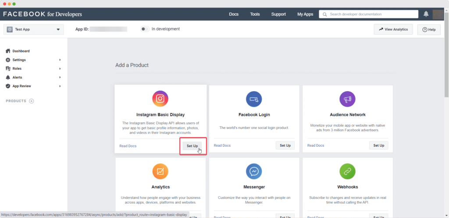449x218 pixels.
Task: Click the App Review shield icon
Action: click(x=8, y=86)
